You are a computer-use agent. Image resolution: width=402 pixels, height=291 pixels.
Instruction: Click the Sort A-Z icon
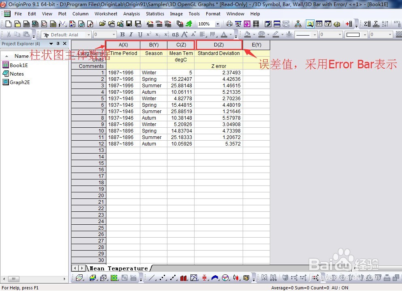[x=385, y=24]
